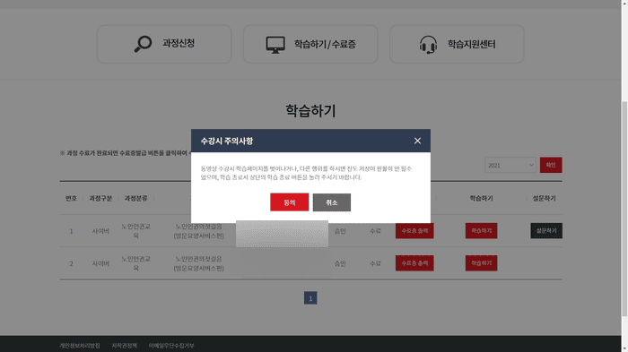Click 승인 status in row 1
Image resolution: width=628 pixels, height=352 pixels.
coord(340,231)
